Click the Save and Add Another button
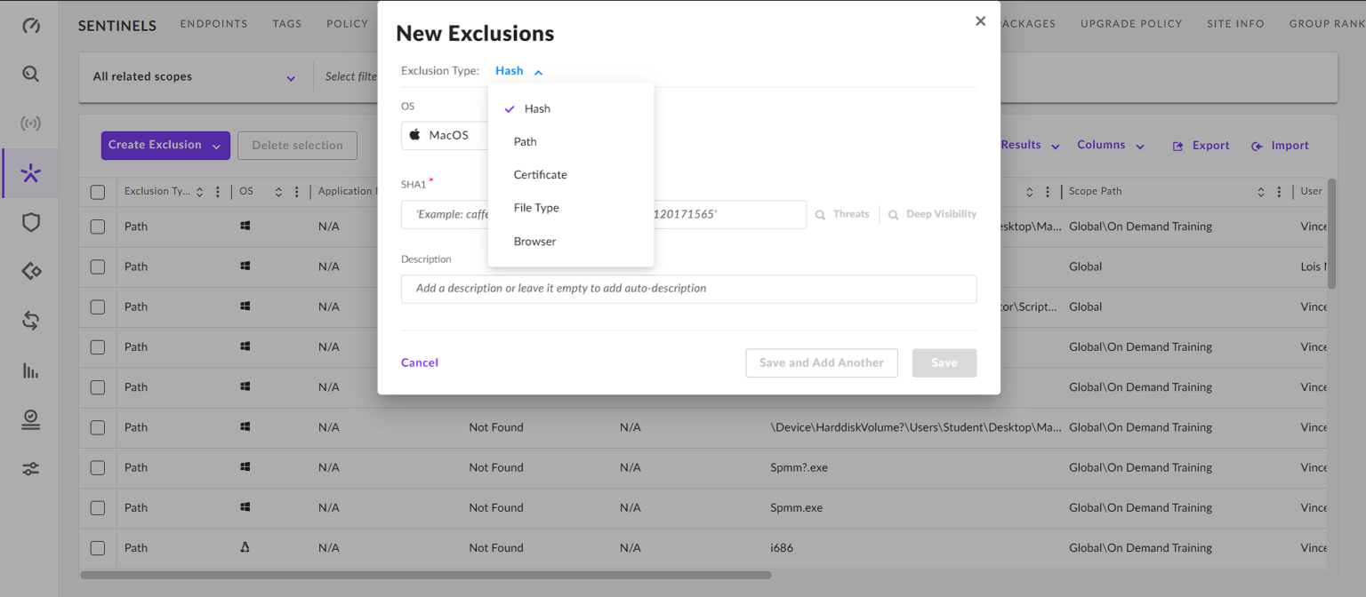This screenshot has height=597, width=1366. 821,362
